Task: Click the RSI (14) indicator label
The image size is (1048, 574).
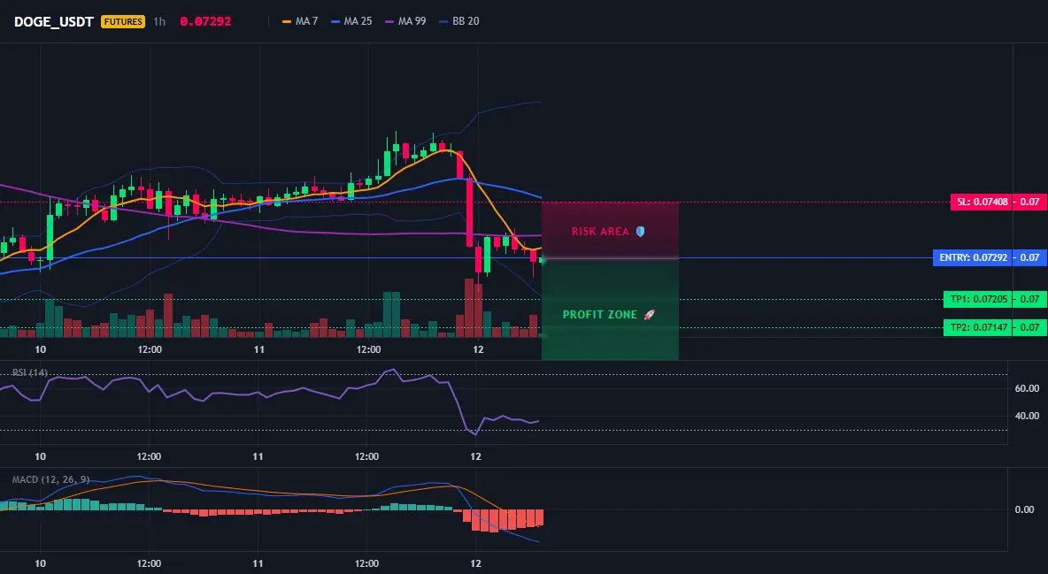Action: [x=30, y=372]
